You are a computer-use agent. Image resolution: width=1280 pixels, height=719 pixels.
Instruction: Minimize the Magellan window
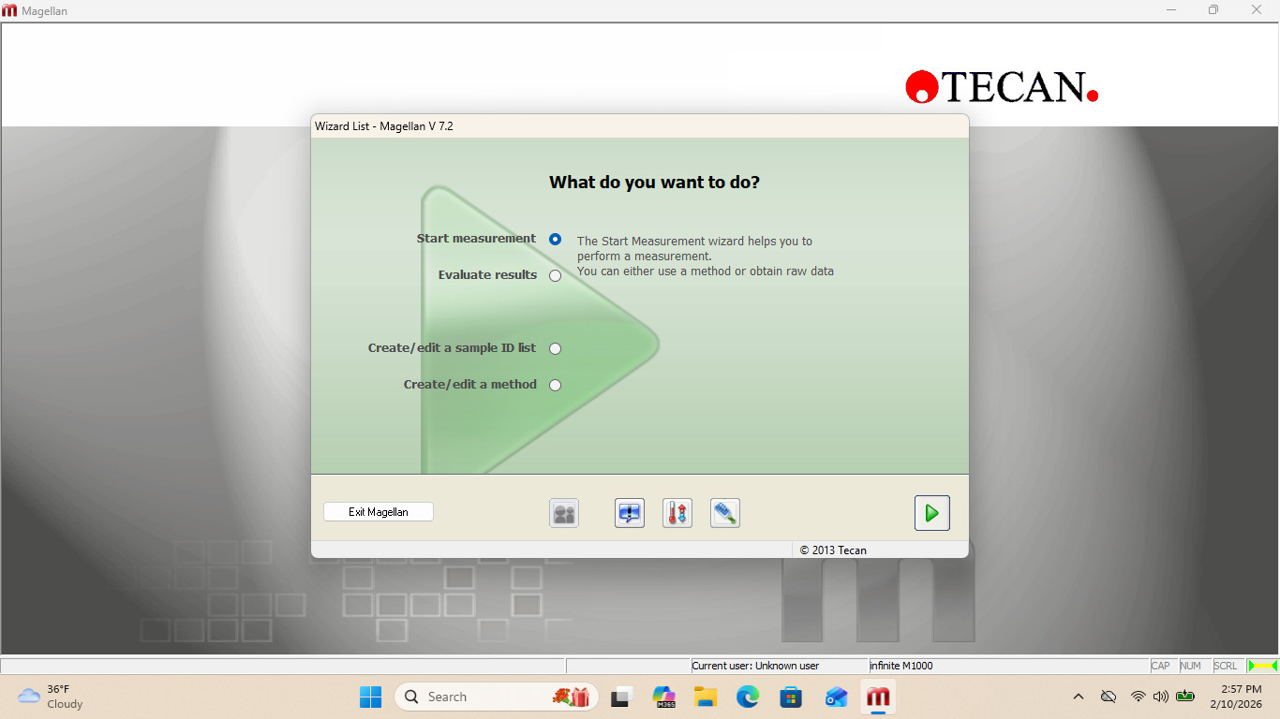(x=1171, y=10)
